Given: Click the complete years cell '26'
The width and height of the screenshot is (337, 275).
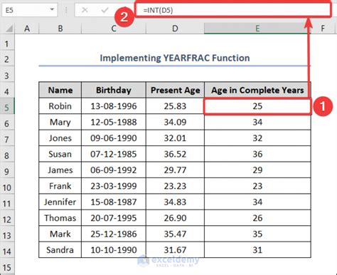Looking at the screenshot, I should [x=257, y=218].
